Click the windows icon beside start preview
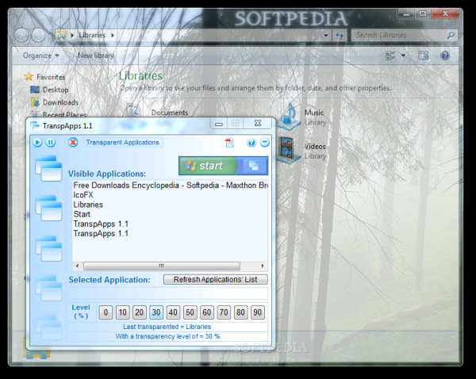The height and width of the screenshot is (379, 476). click(x=254, y=166)
